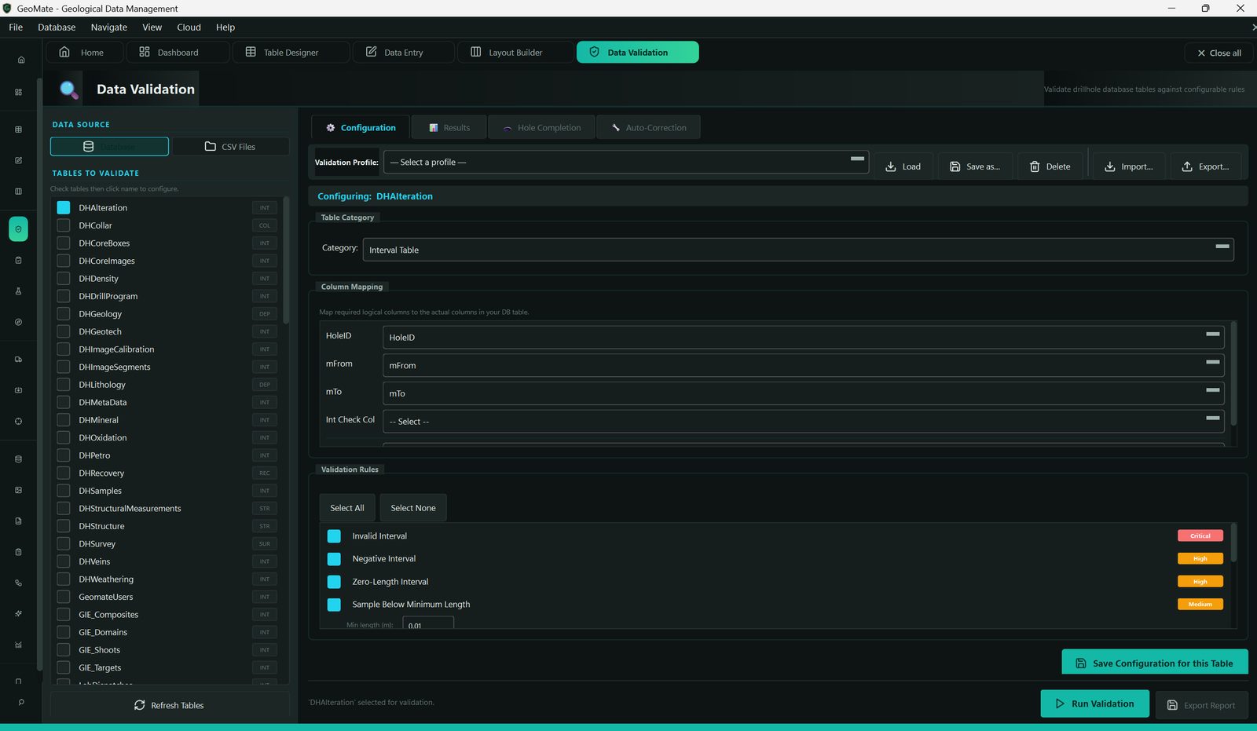Viewport: 1257px width, 731px height.
Task: Toggle the Zero-Length Interval rule checkbox
Action: pos(334,582)
